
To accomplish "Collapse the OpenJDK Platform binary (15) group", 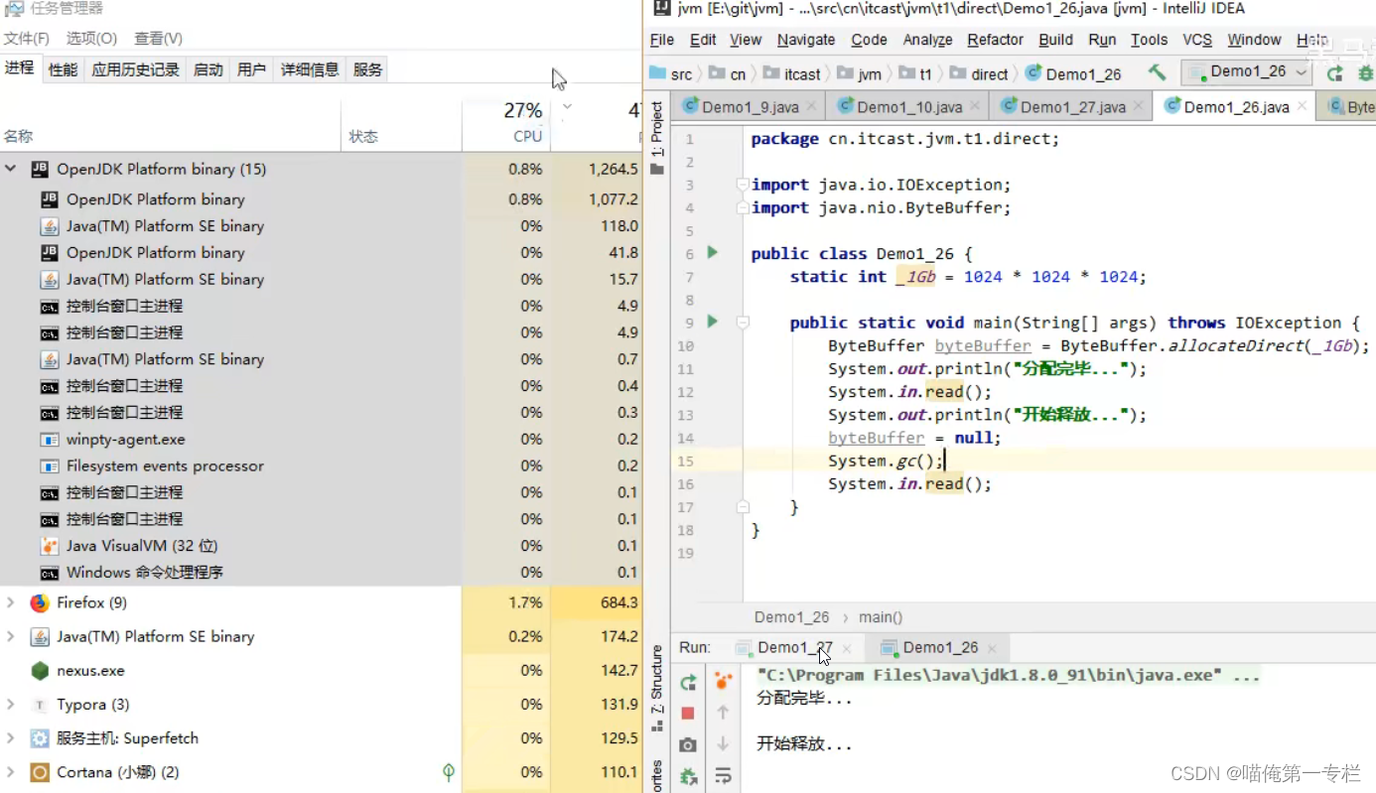I will tap(11, 170).
